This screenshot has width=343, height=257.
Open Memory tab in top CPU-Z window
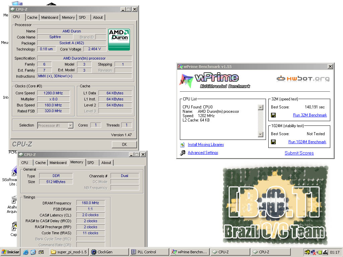(x=68, y=17)
